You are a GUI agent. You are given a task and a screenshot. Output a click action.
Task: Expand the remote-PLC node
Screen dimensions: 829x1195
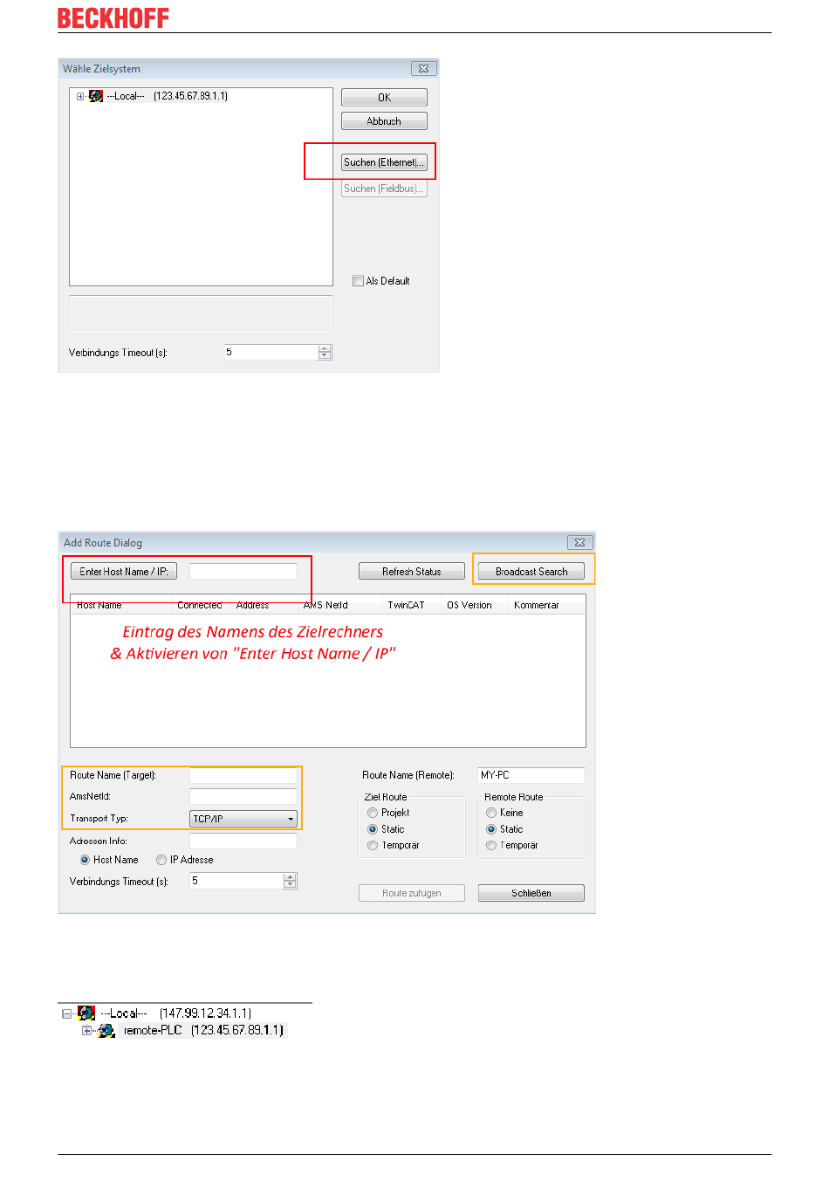coord(86,1031)
